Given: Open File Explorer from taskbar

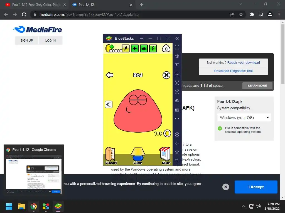Looking at the screenshot, I should [x=21, y=206].
